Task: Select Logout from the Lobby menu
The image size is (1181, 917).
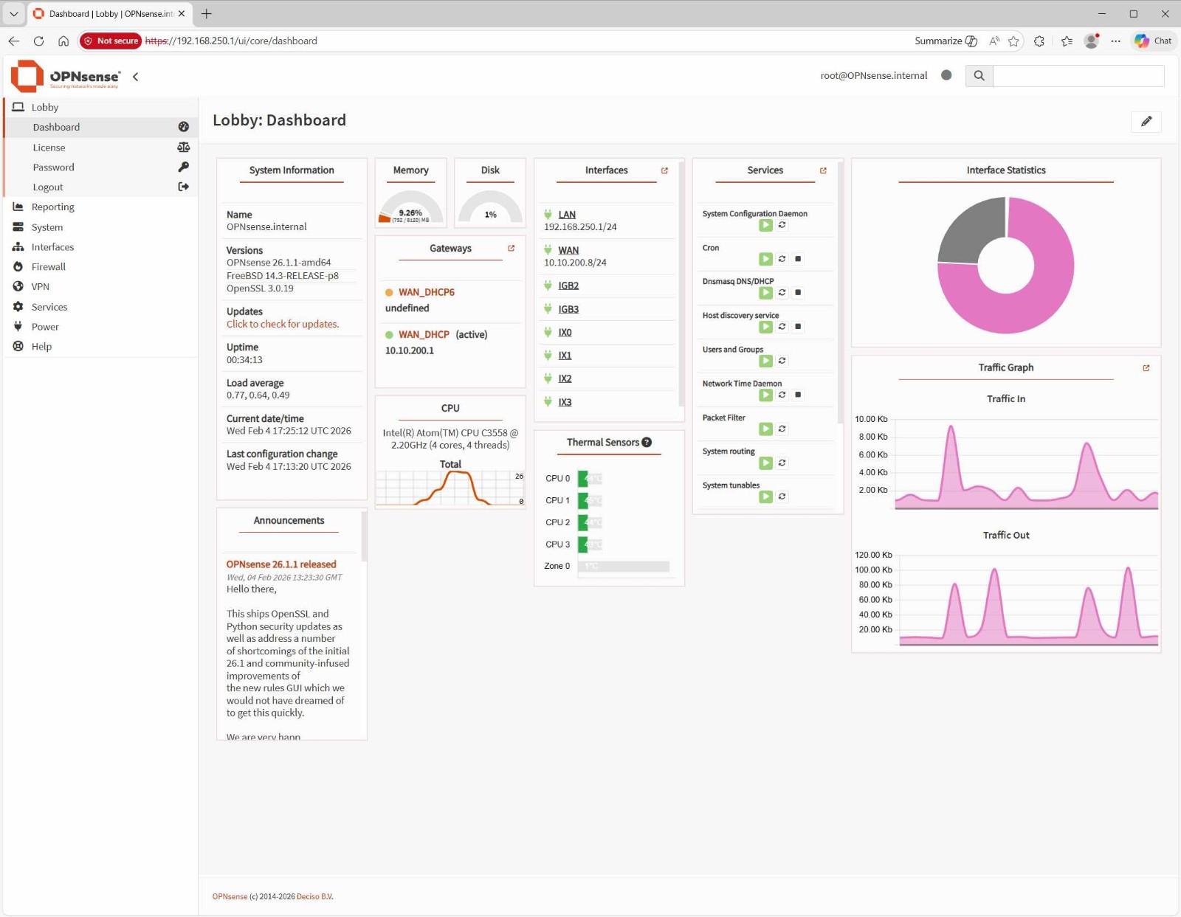Action: 48,187
